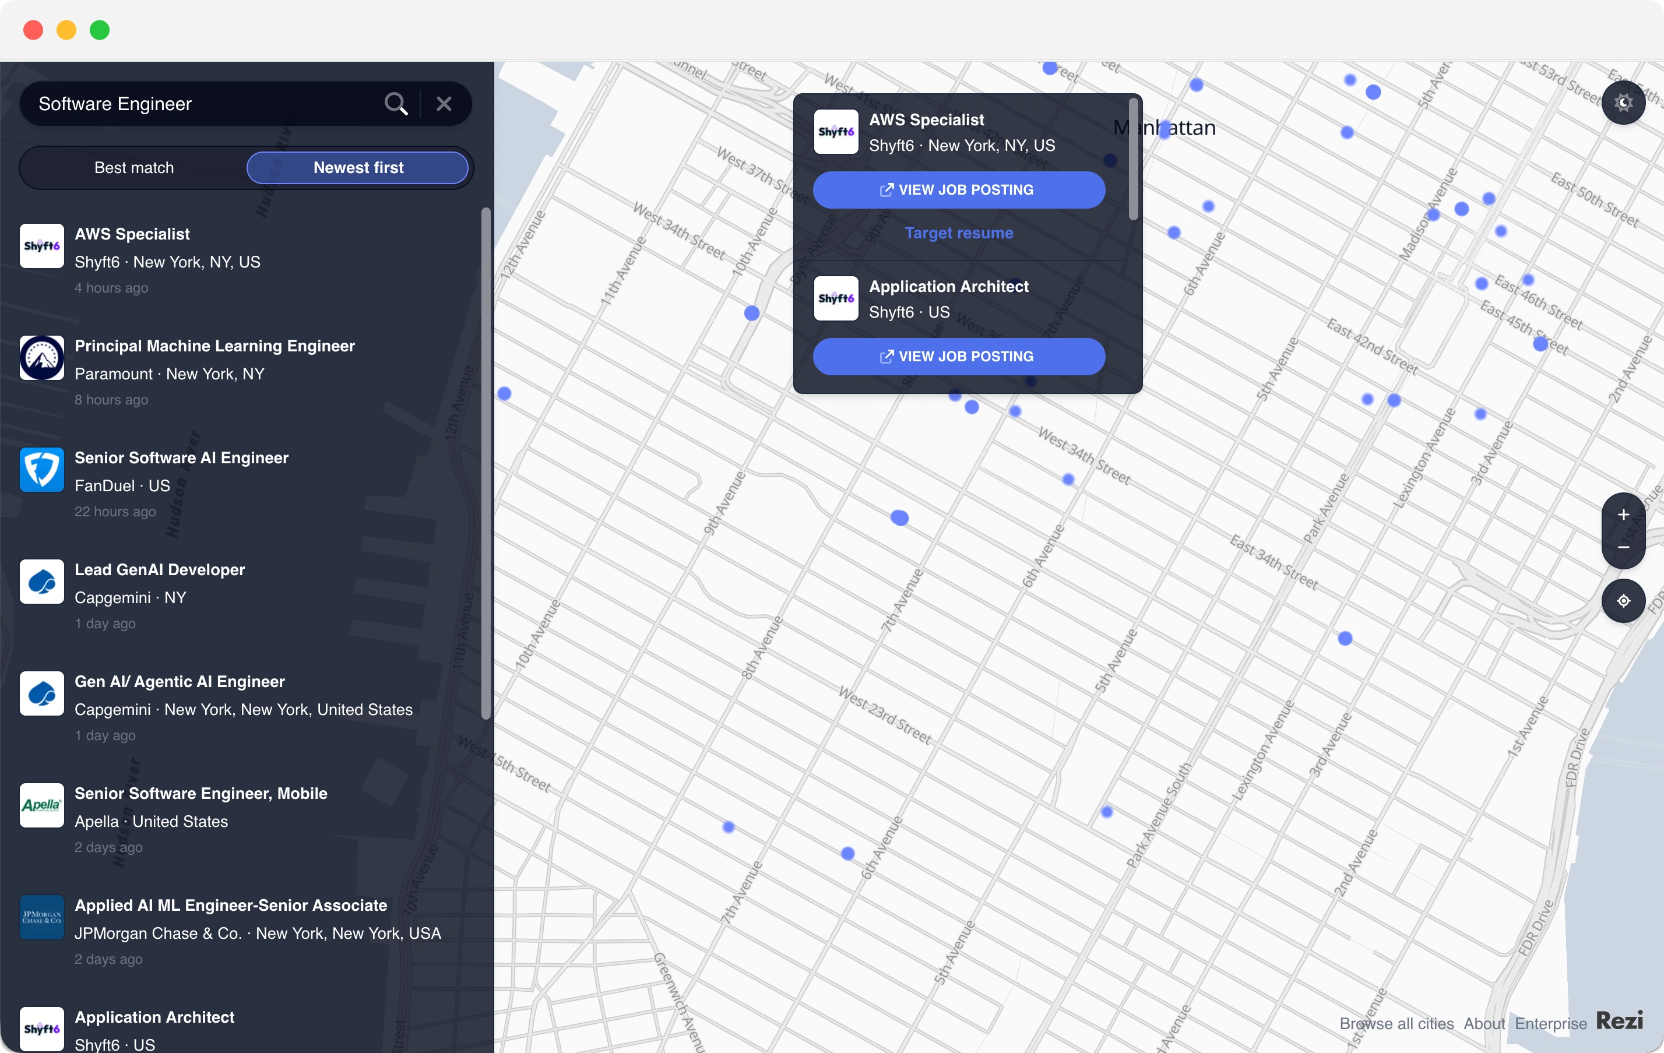This screenshot has height=1053, width=1664.
Task: Open Browse all cities link
Action: click(1396, 1023)
